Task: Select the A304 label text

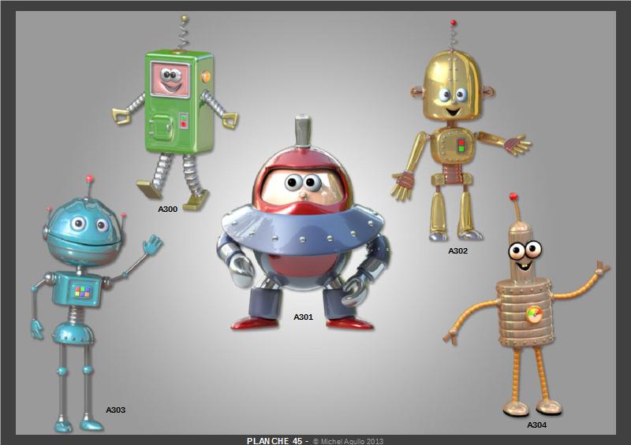Action: [537, 425]
